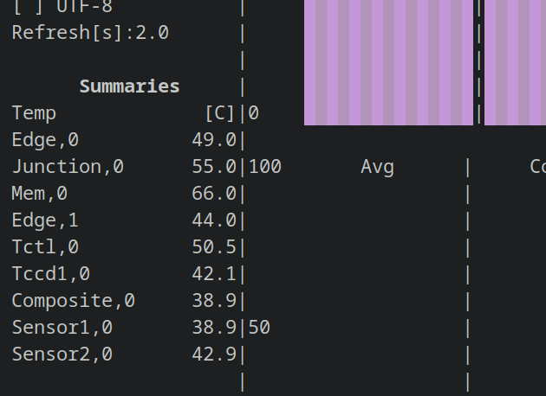Click the Refresh[s]:2.0 field
The width and height of the screenshot is (546, 396).
(90, 33)
